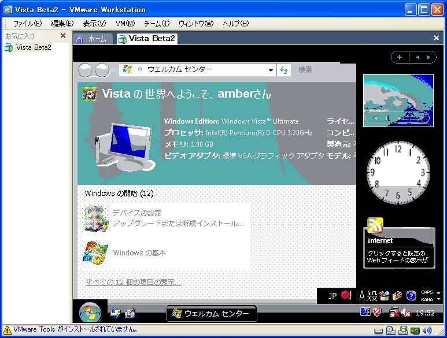Expand the address bar history dropdown
Screen dimensions: 447x338
[x=271, y=70]
